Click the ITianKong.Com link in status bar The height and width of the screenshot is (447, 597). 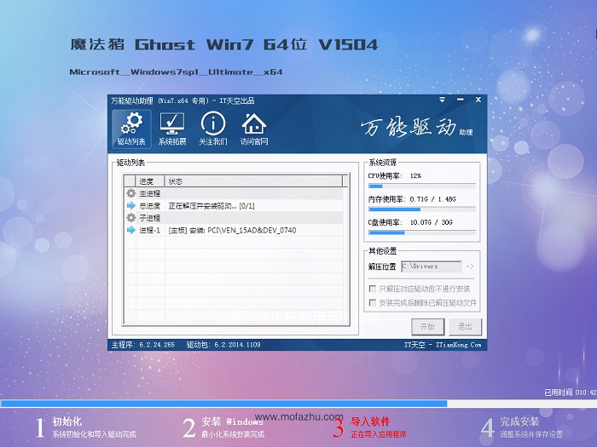click(x=459, y=345)
